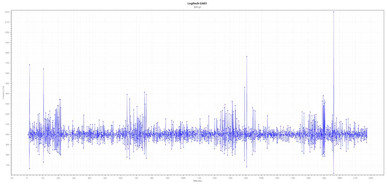Select the '1400' tick on the time axis
This screenshot has height=184, width=387.
click(246, 178)
